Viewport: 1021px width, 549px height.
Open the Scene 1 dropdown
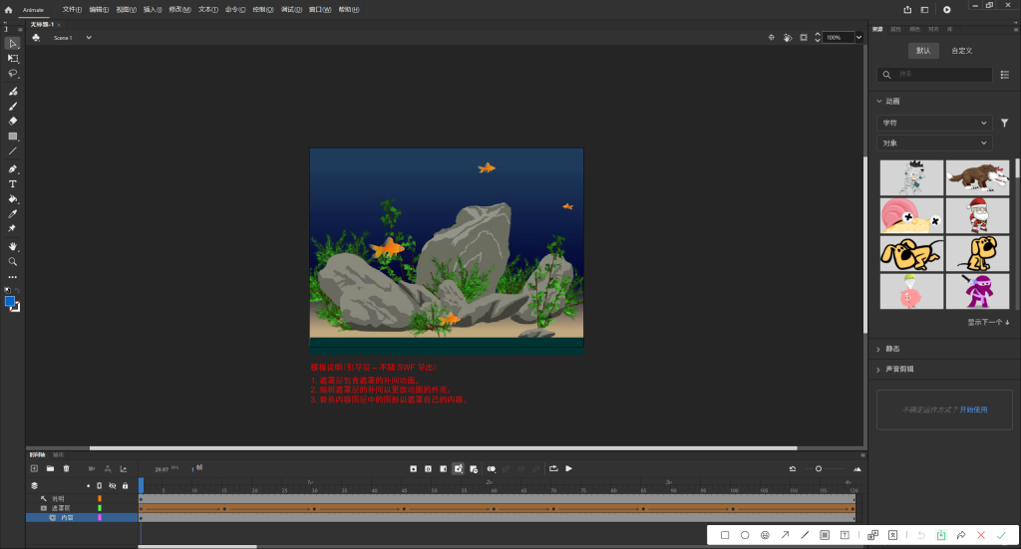coord(88,38)
